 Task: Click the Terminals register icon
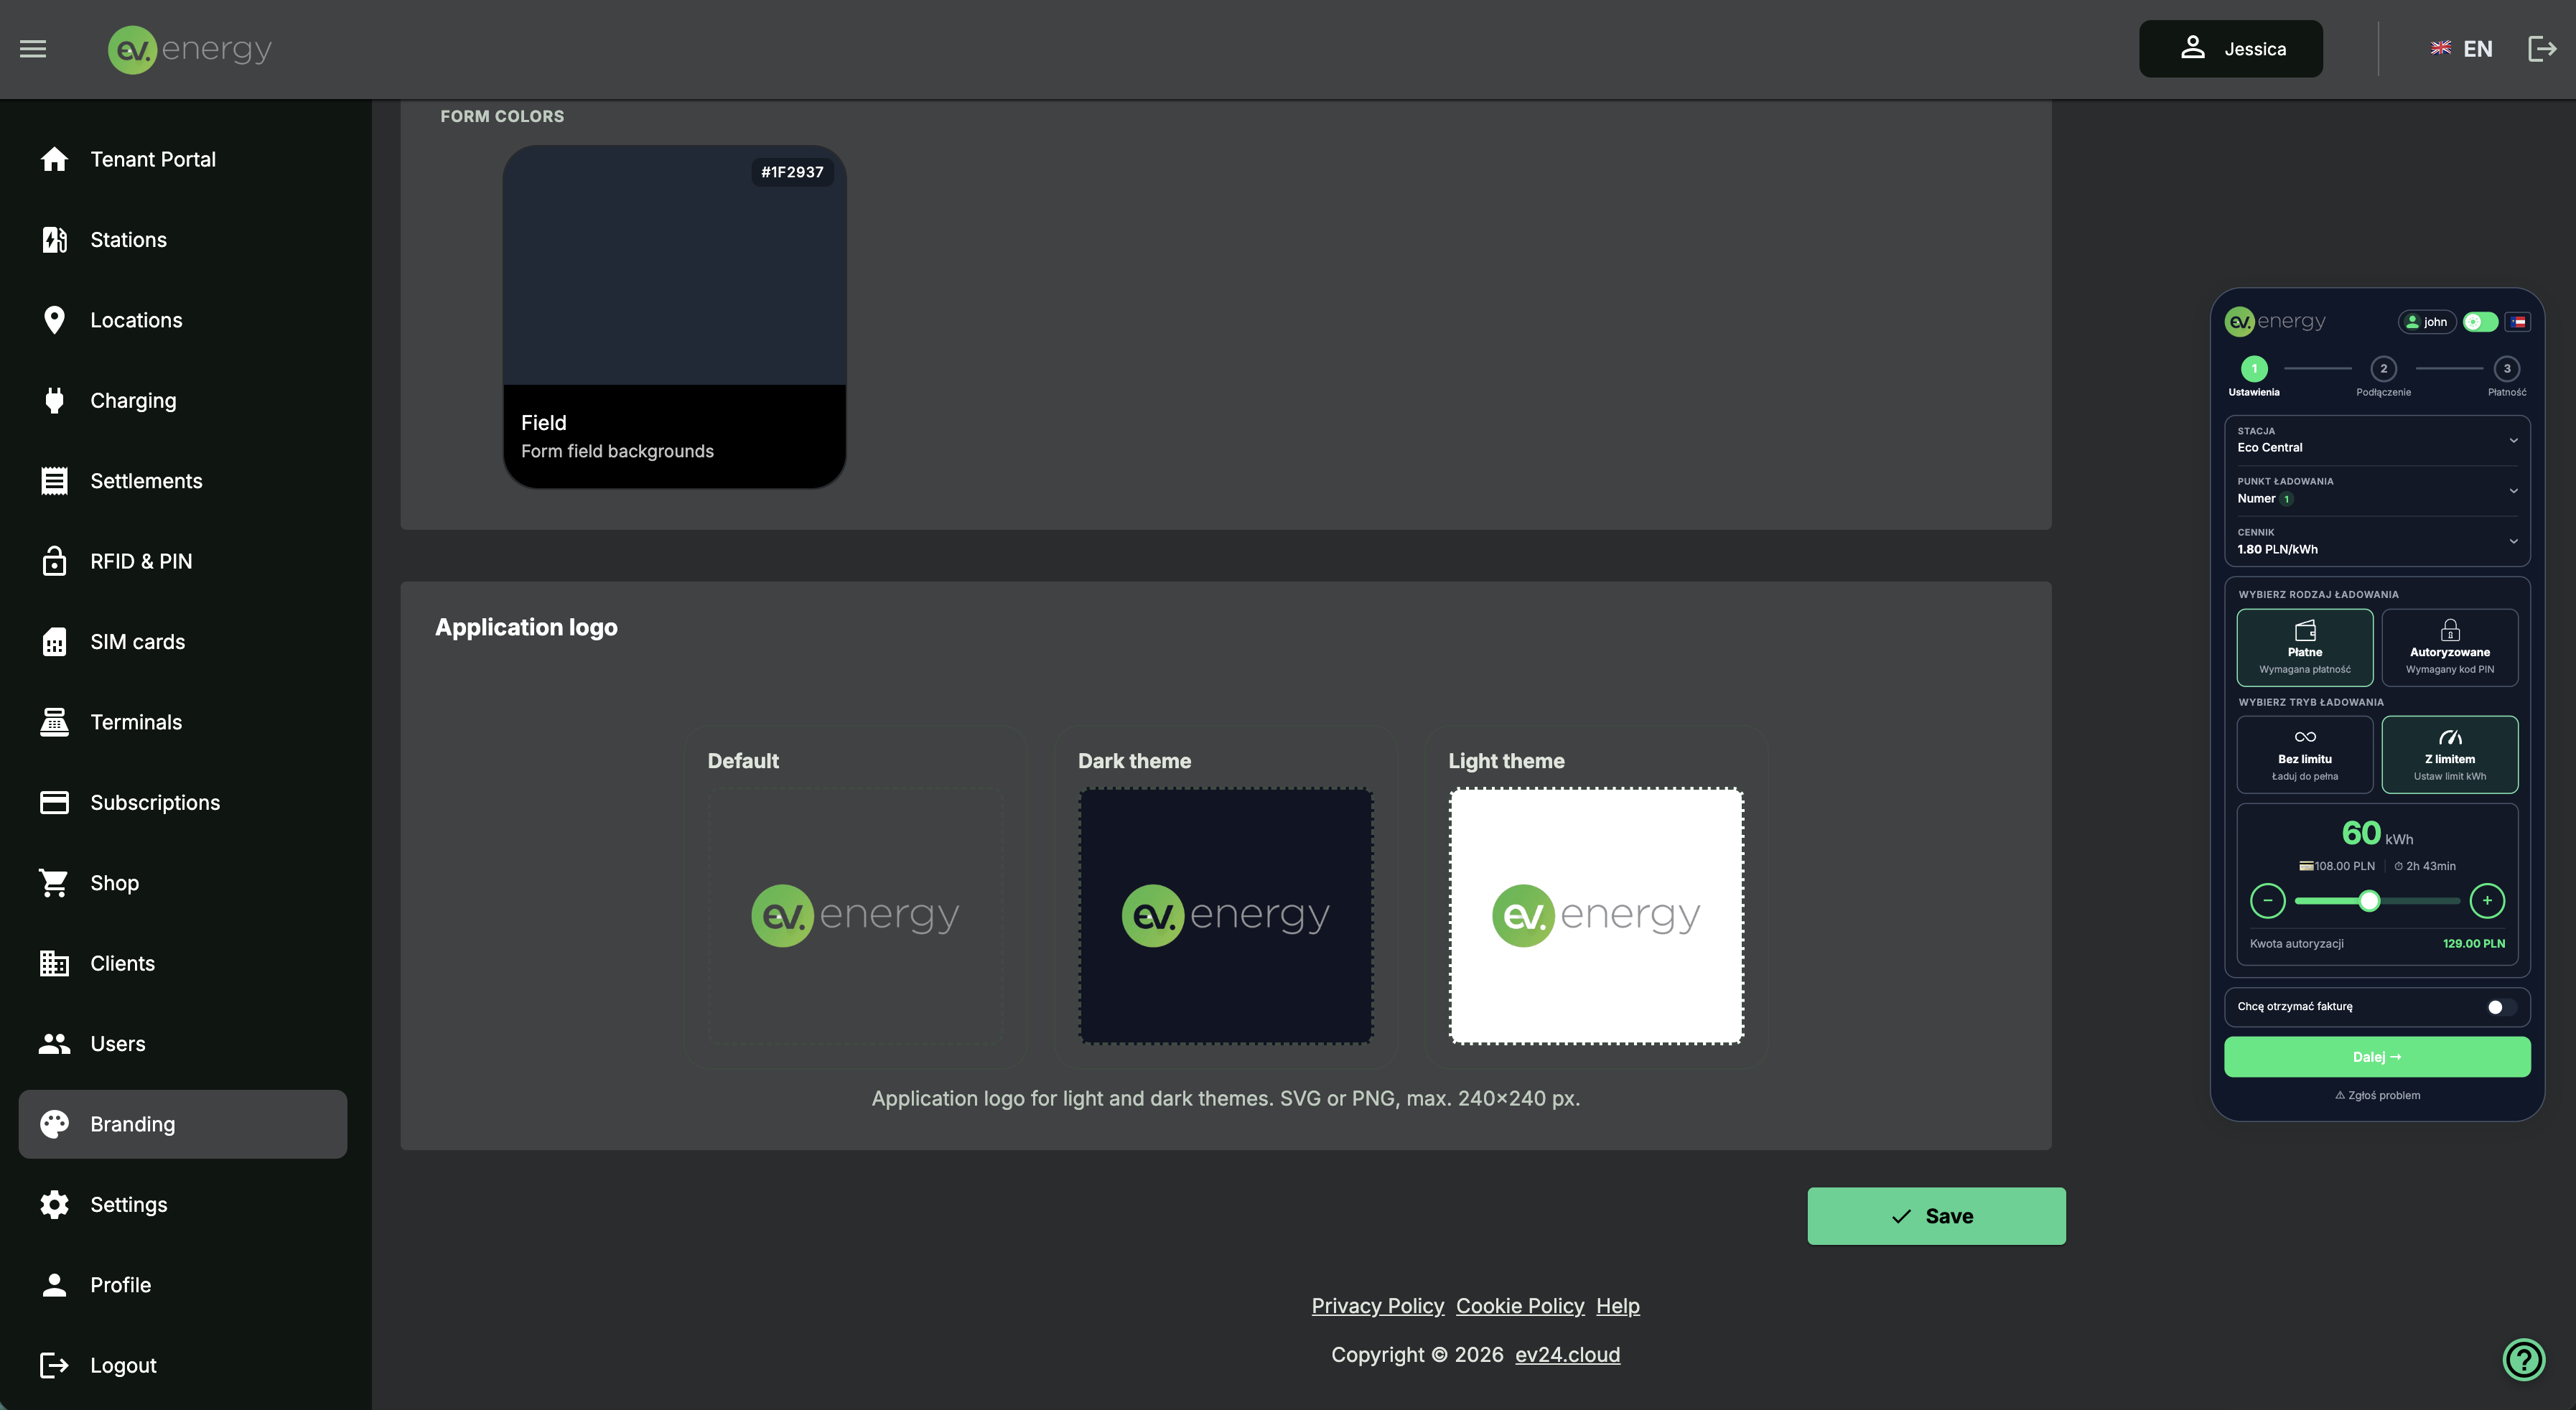point(54,722)
